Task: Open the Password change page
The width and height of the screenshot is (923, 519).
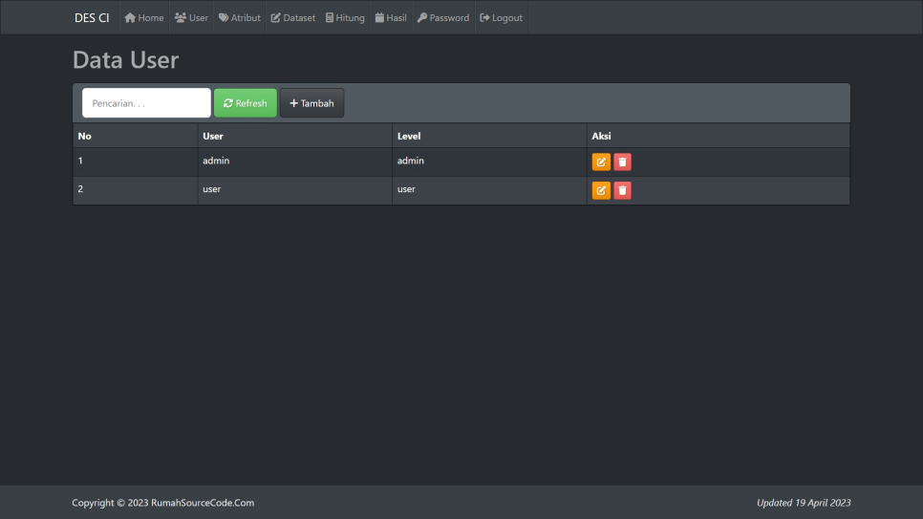Action: pos(443,18)
